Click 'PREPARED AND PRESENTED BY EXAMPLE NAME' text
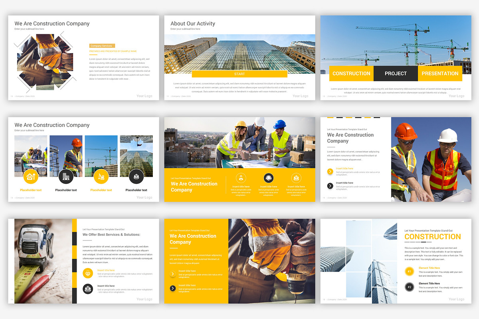Viewport: 479px width, 319px height. click(x=113, y=51)
